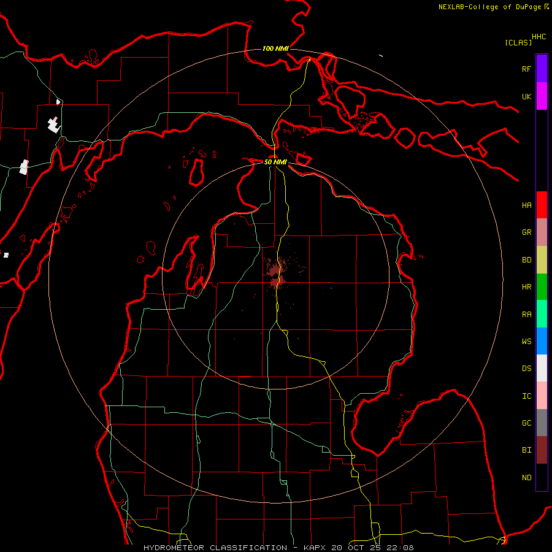Select the DS white legend swatch
The image size is (552, 552).
tap(542, 368)
